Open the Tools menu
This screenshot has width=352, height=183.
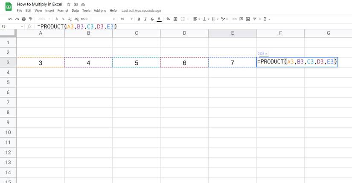(86, 11)
